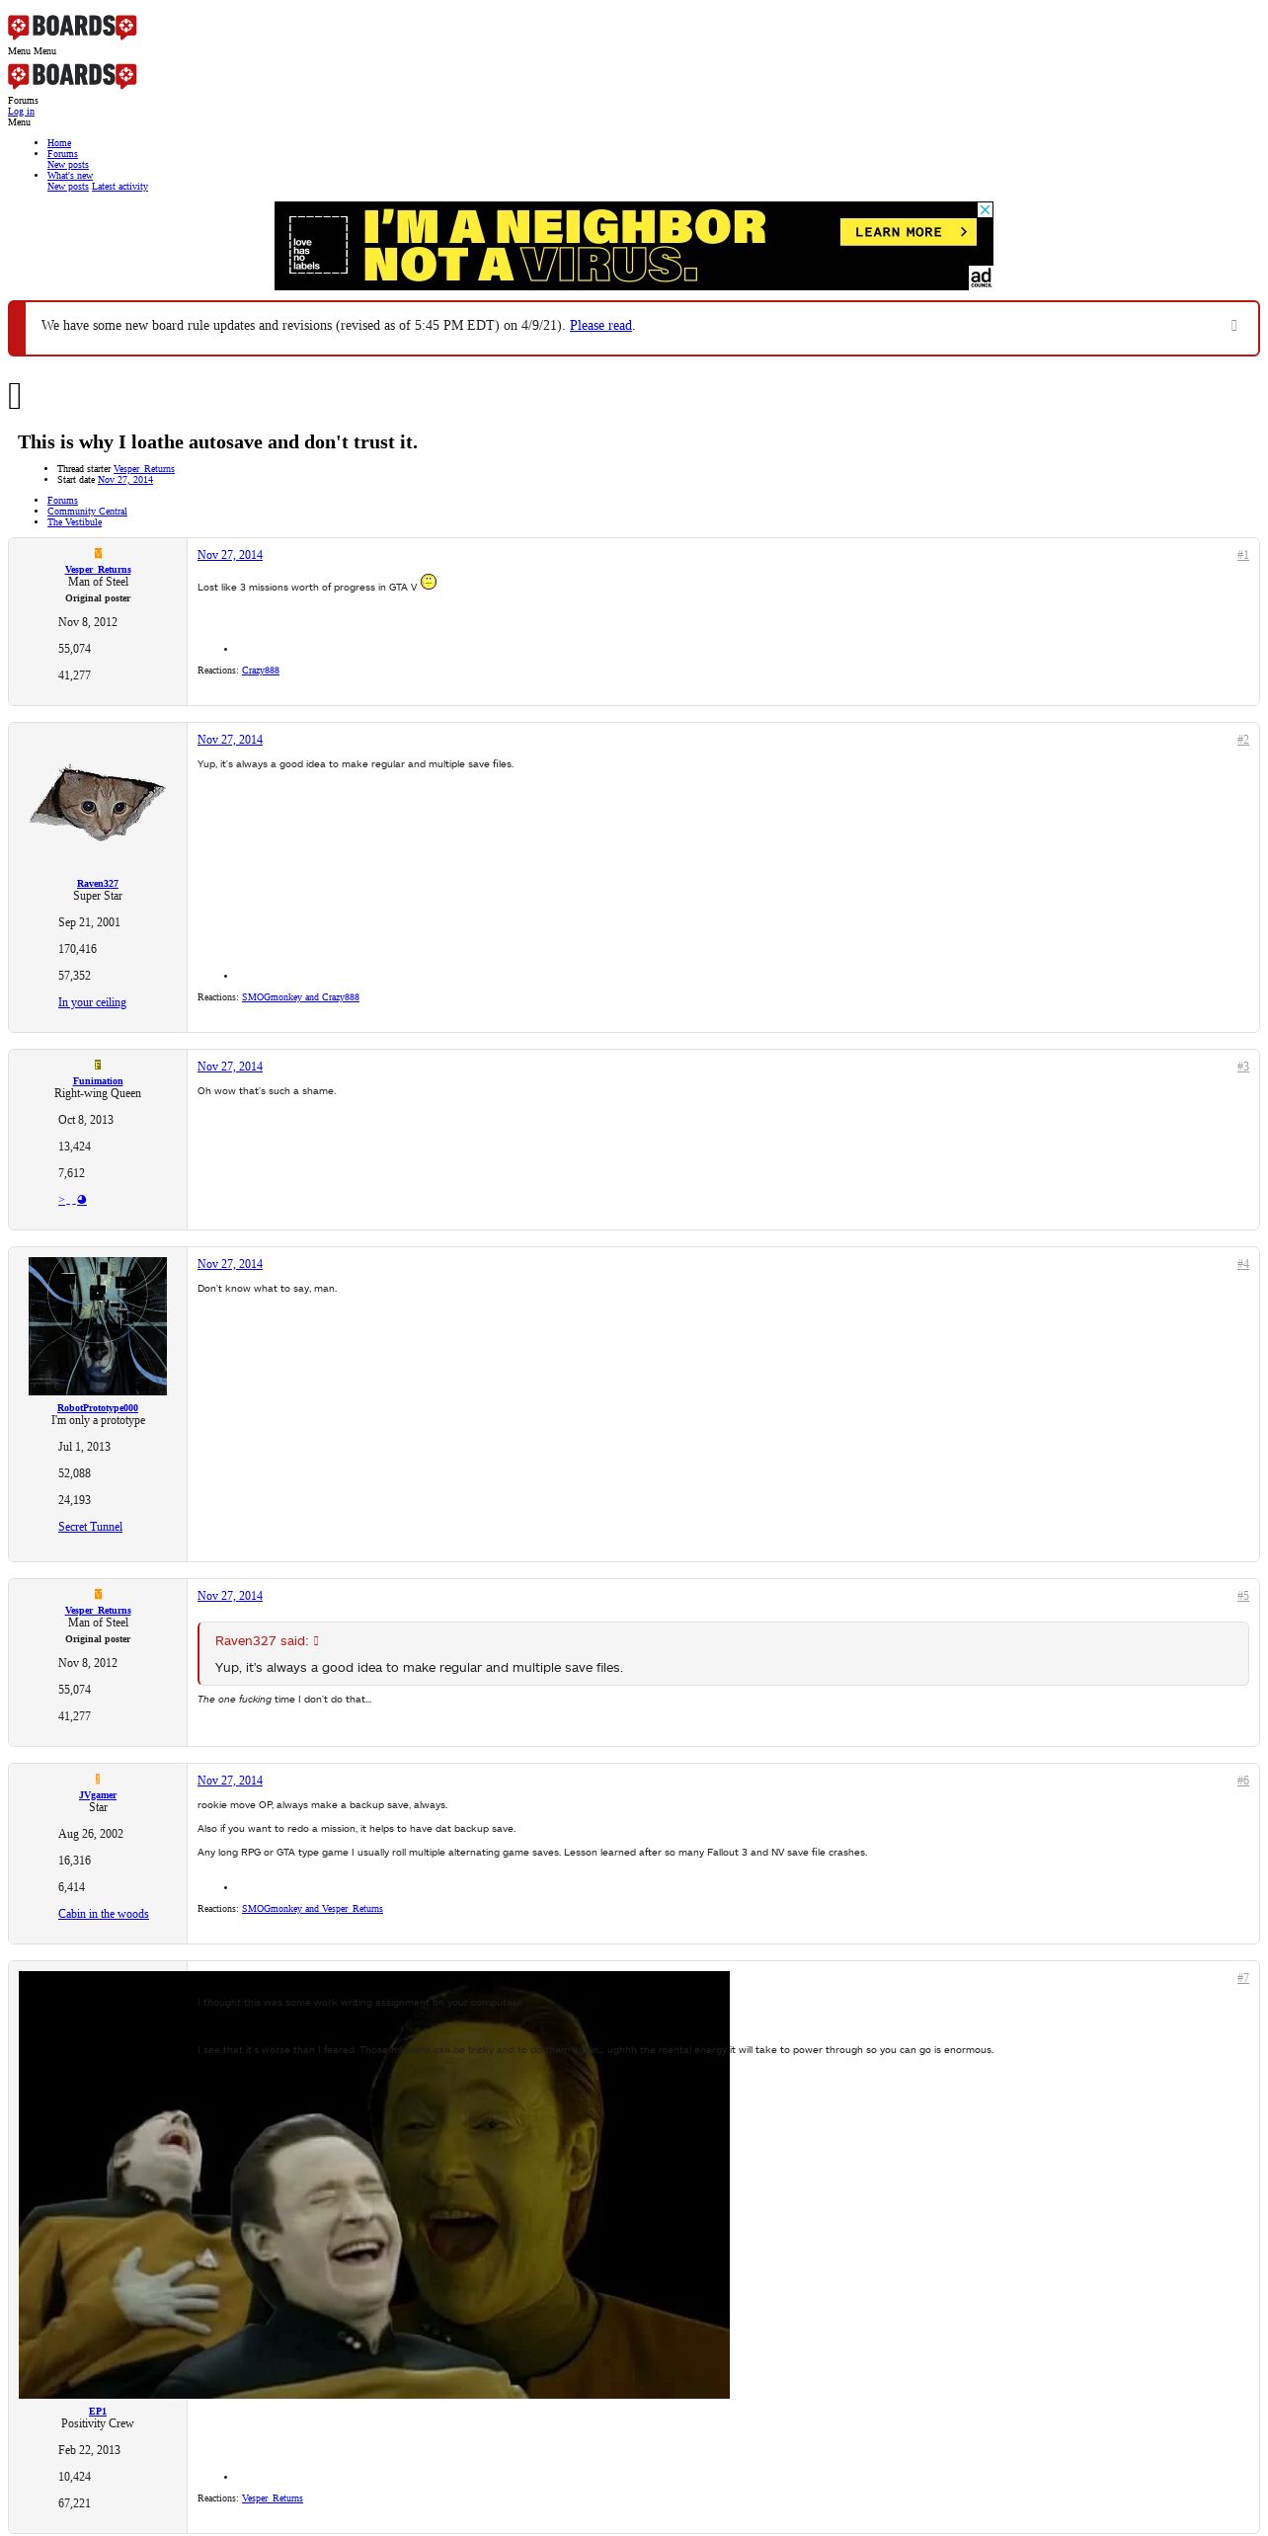Click EP1's laughing Data avatar image
This screenshot has width=1268, height=2536.
374,2184
